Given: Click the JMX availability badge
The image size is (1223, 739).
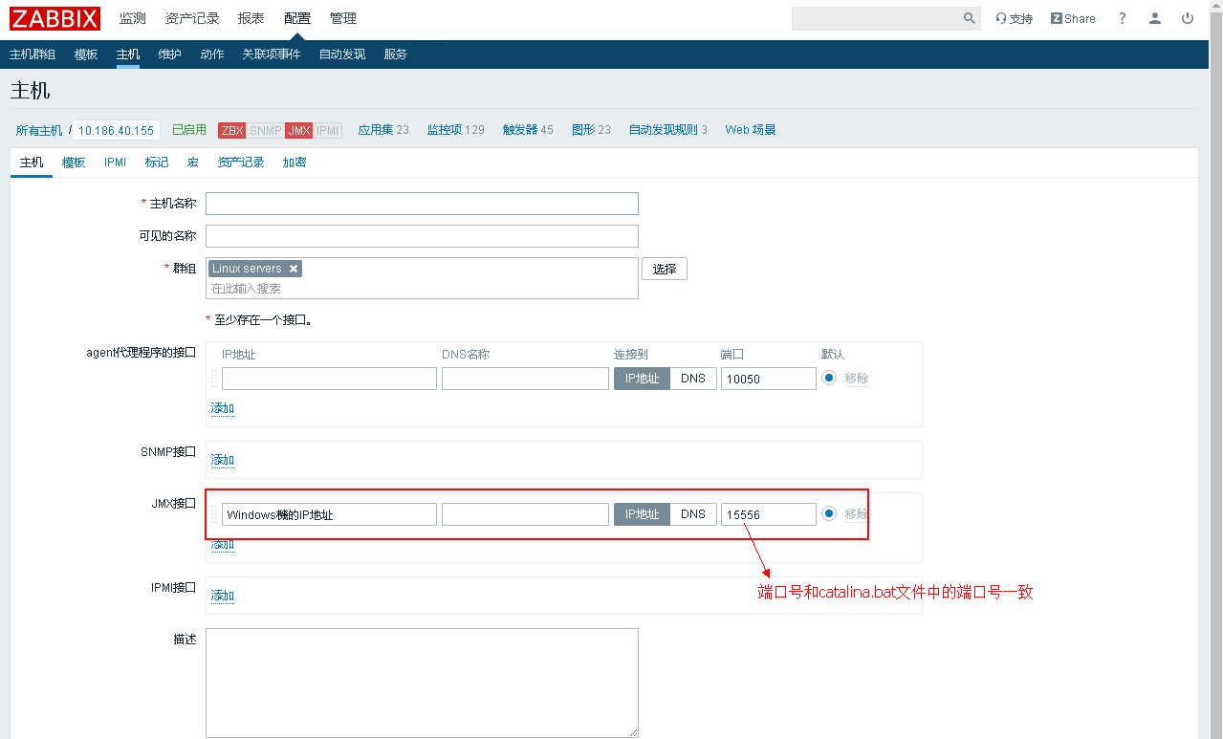Looking at the screenshot, I should tap(298, 130).
